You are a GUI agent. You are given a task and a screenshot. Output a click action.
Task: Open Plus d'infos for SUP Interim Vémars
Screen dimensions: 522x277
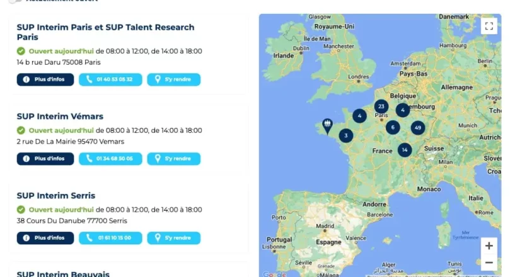[x=45, y=159]
